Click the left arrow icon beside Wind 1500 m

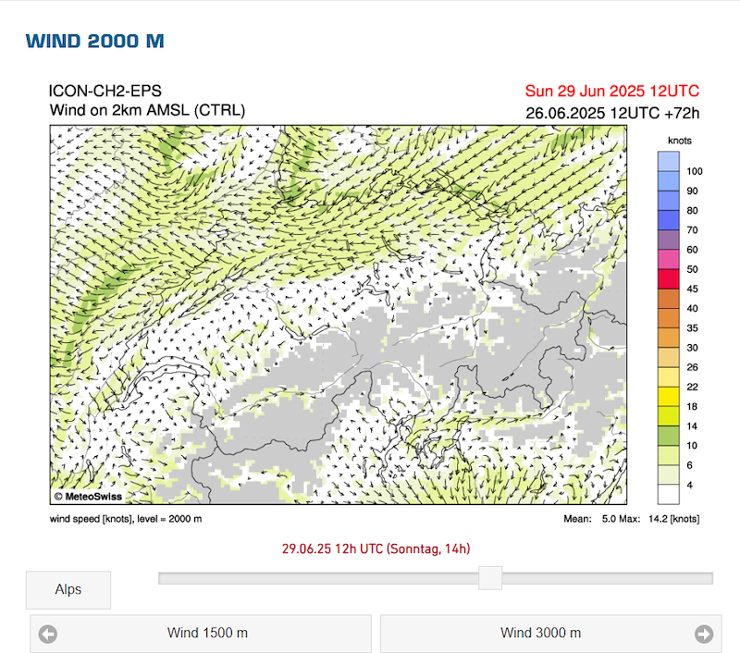click(x=48, y=634)
